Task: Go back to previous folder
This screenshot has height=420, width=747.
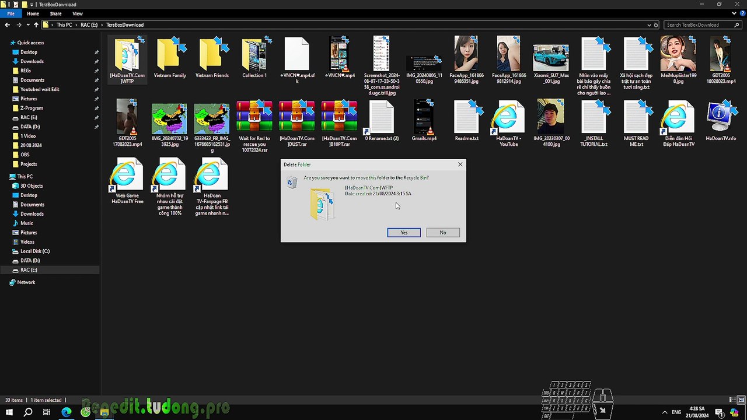Action: (x=7, y=25)
